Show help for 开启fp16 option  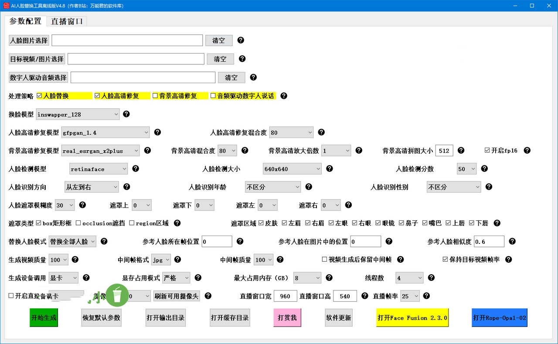[x=527, y=150]
